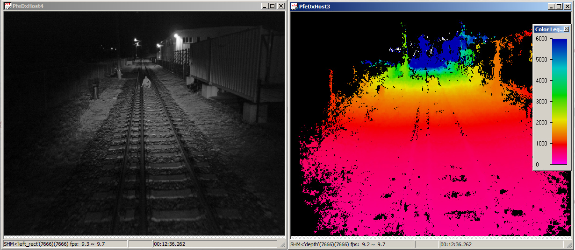Viewport: 575px width, 250px height.
Task: Click the 'left_rect' fps status bar field
Action: [x=65, y=244]
